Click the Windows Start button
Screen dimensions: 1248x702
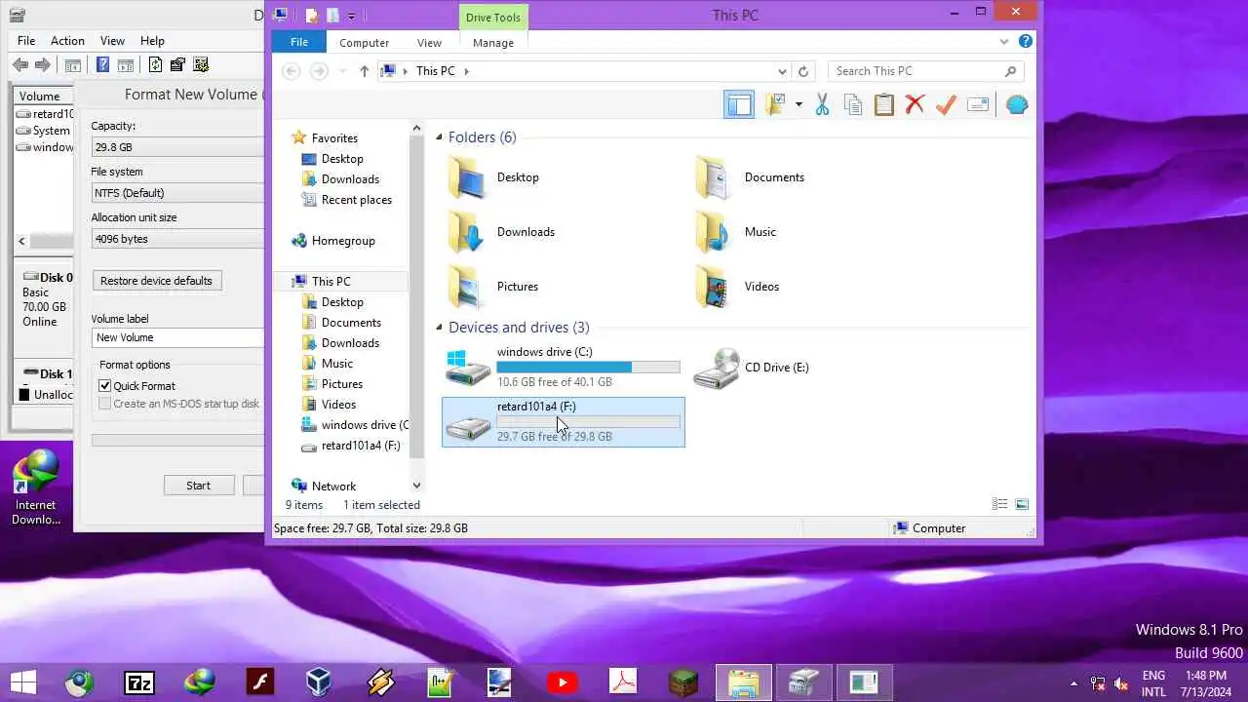(x=23, y=682)
